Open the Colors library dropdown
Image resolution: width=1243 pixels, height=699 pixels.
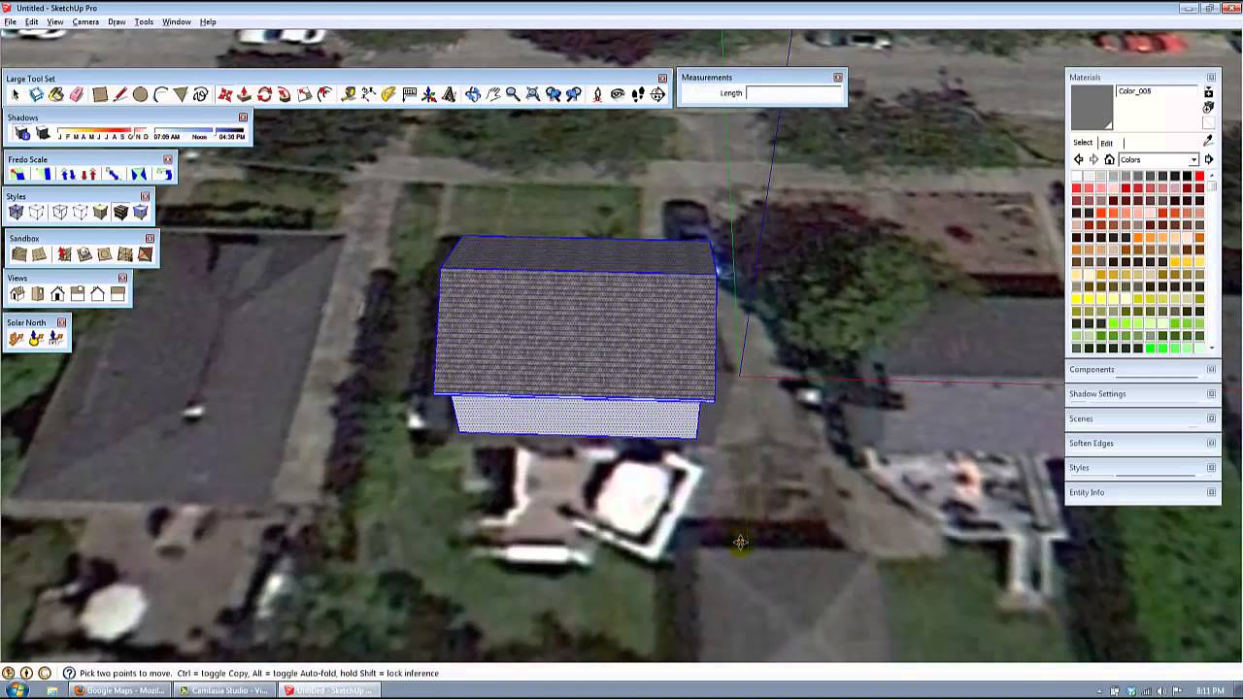[1193, 159]
